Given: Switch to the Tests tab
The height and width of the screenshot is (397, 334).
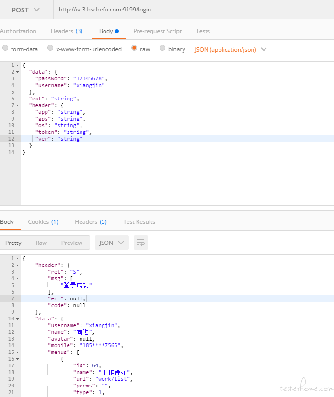Looking at the screenshot, I should (x=203, y=31).
